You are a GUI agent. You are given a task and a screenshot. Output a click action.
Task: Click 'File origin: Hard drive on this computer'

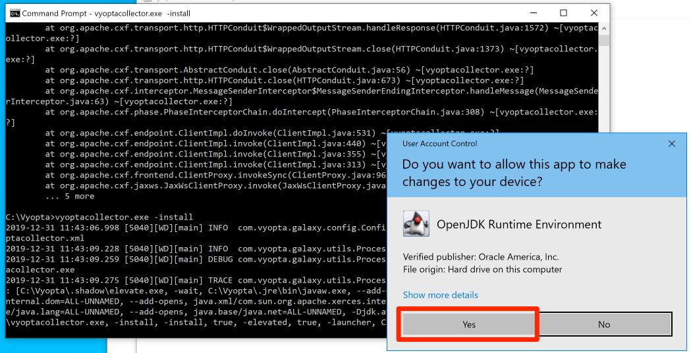pos(482,269)
